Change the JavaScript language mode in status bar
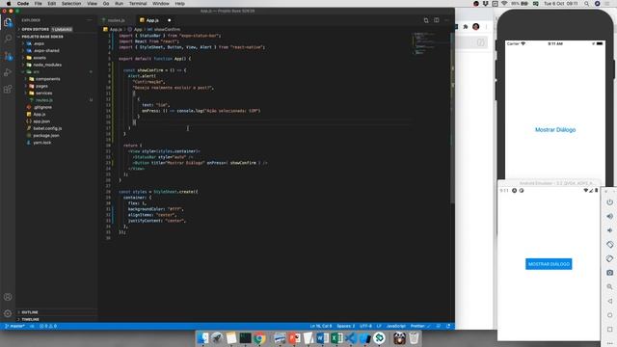Viewport: 617px width, 347px height. pos(395,326)
